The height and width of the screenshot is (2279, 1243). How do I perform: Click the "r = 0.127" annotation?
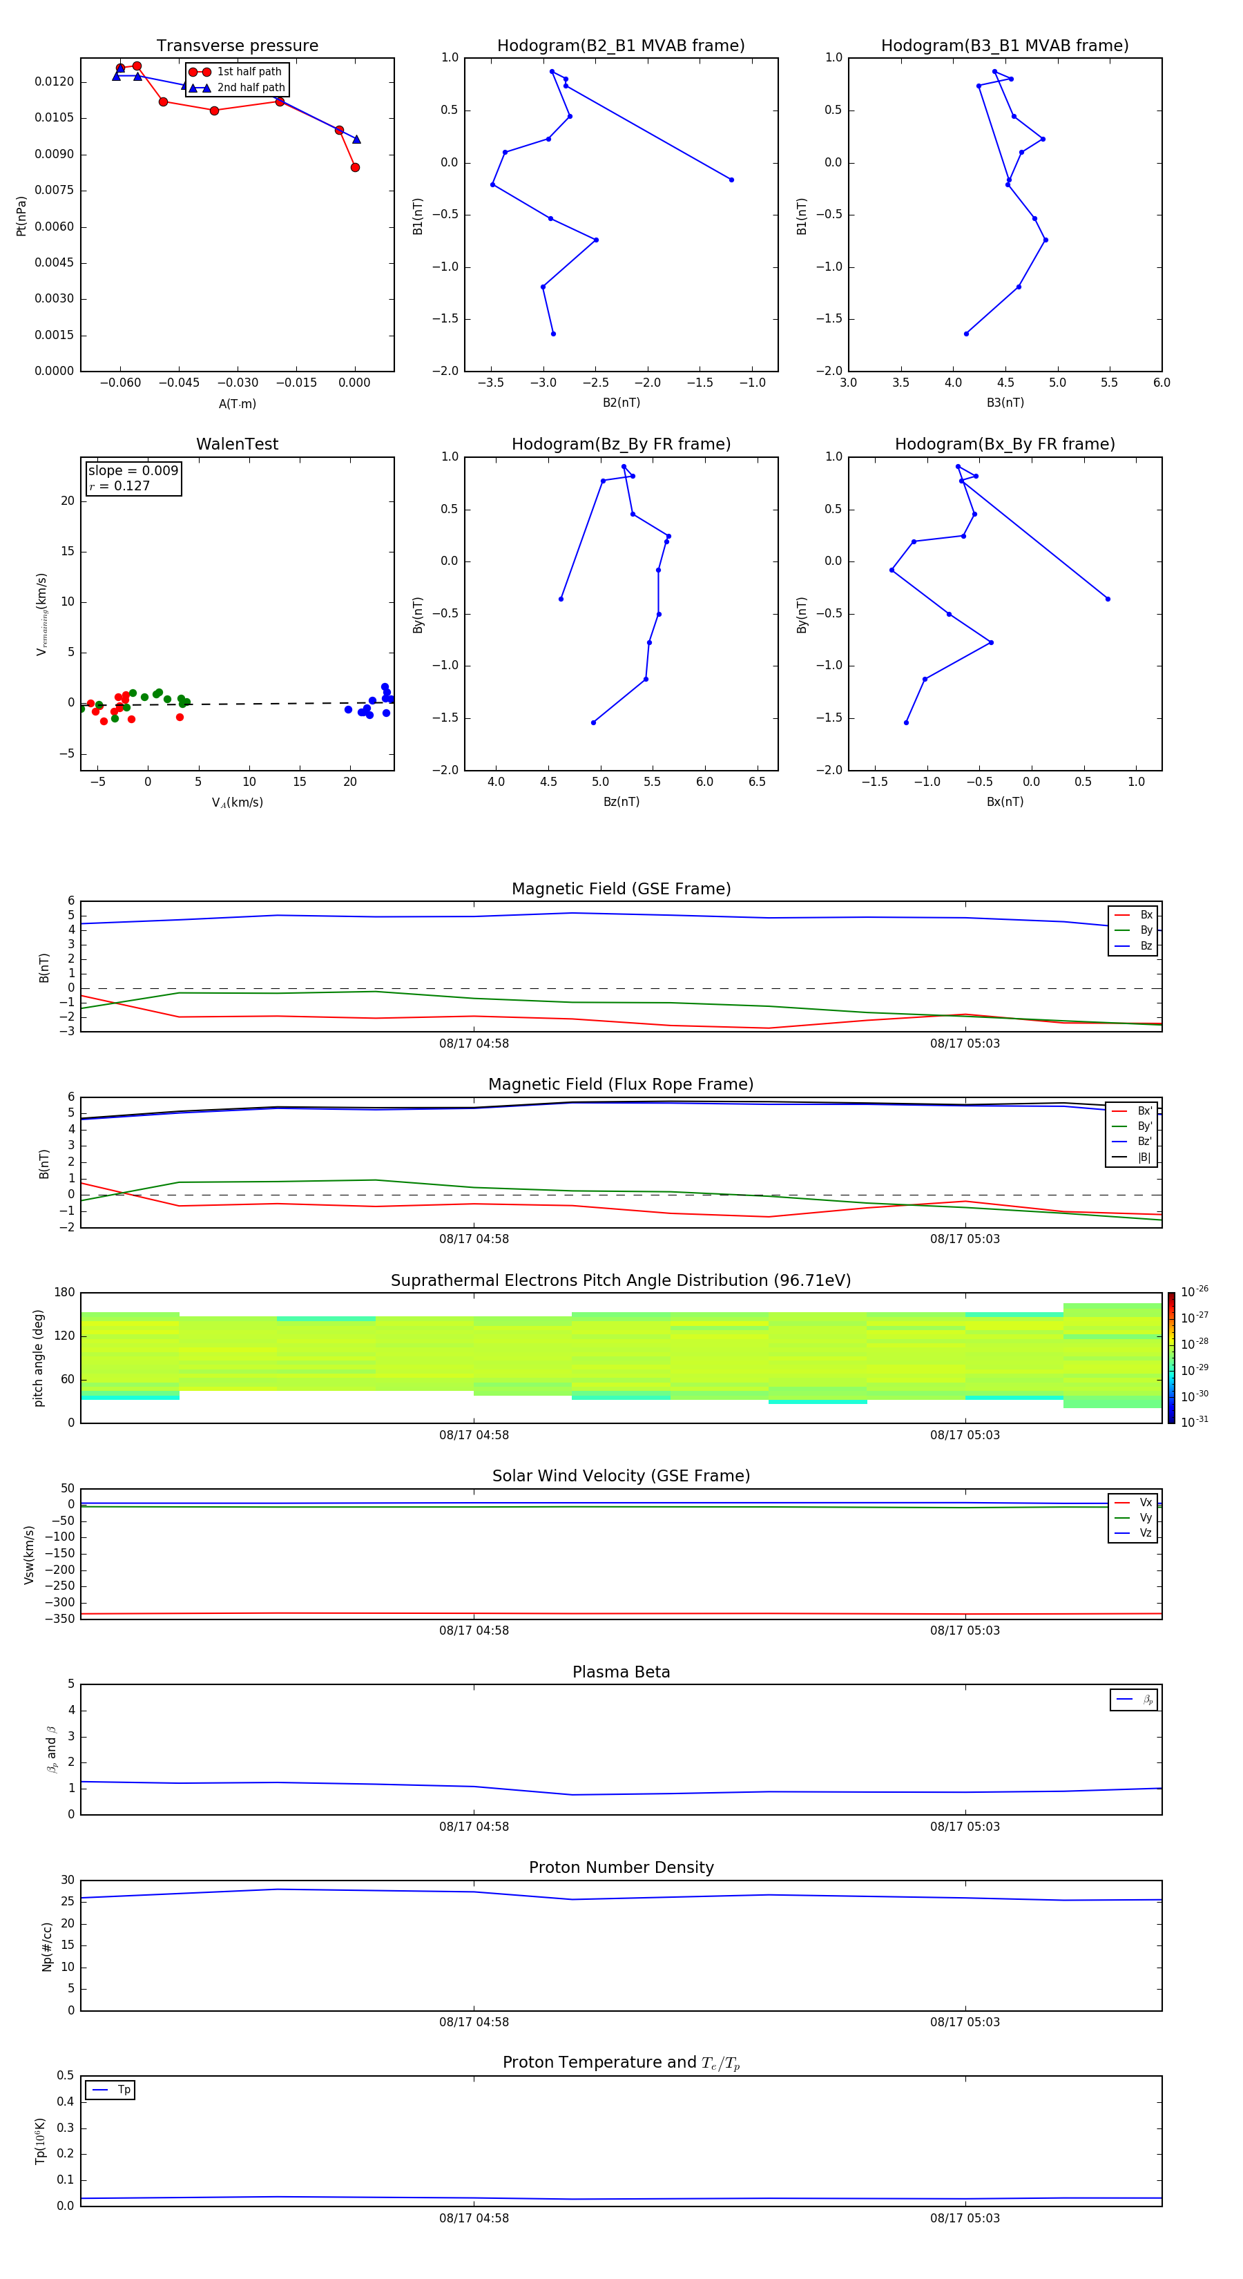pyautogui.click(x=119, y=485)
